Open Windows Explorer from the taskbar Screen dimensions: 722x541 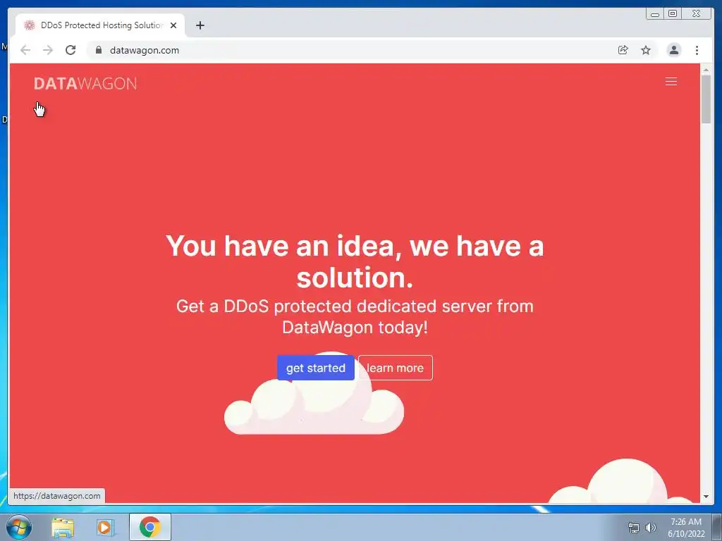(63, 527)
